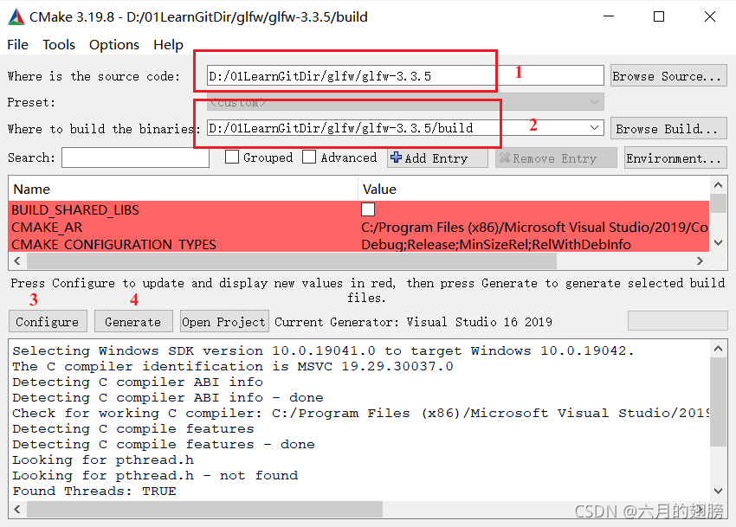Click the Search input field
Viewport: 736px width, 527px height.
click(135, 157)
